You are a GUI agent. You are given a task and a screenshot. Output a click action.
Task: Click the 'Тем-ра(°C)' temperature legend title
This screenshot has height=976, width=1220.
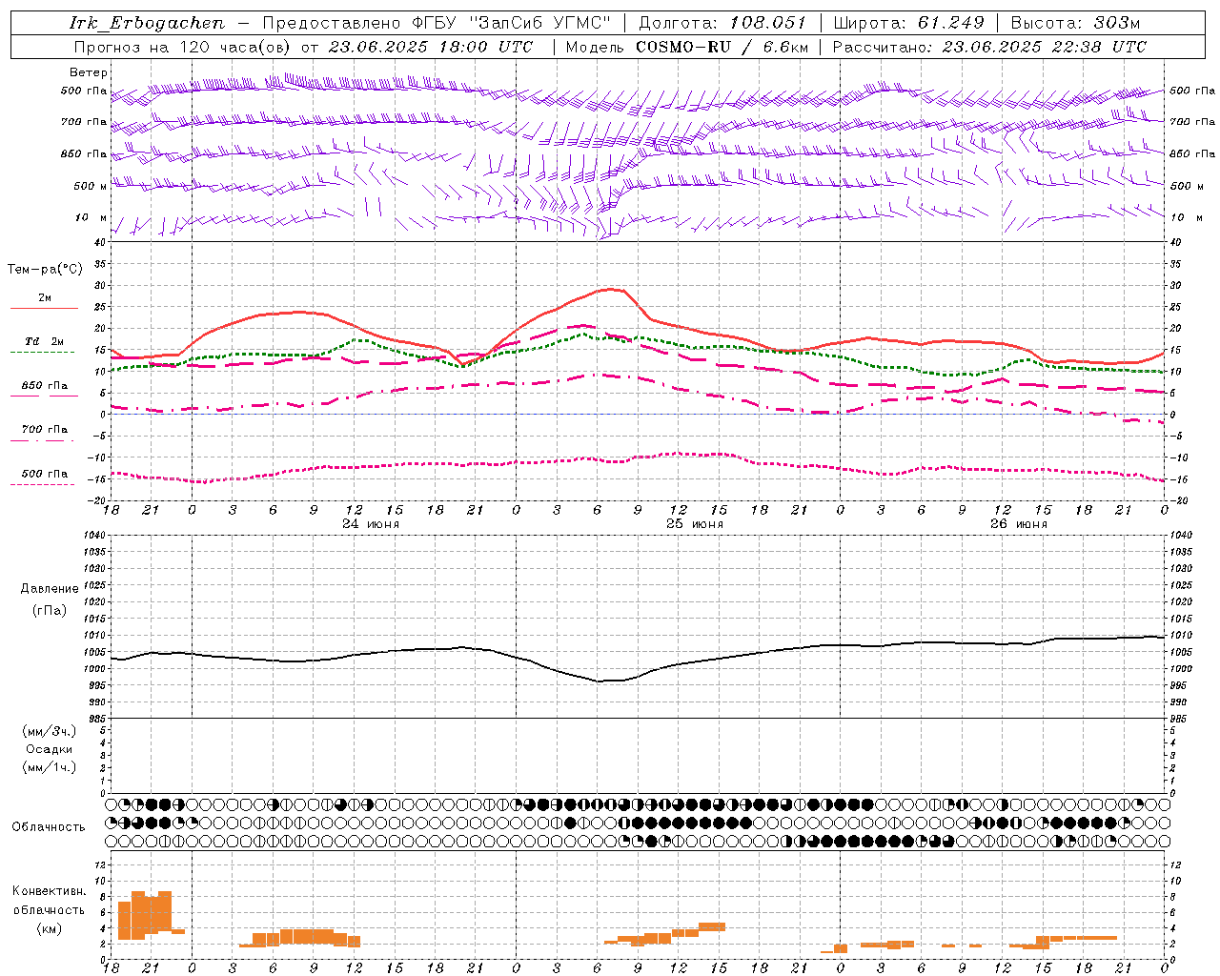tap(45, 270)
